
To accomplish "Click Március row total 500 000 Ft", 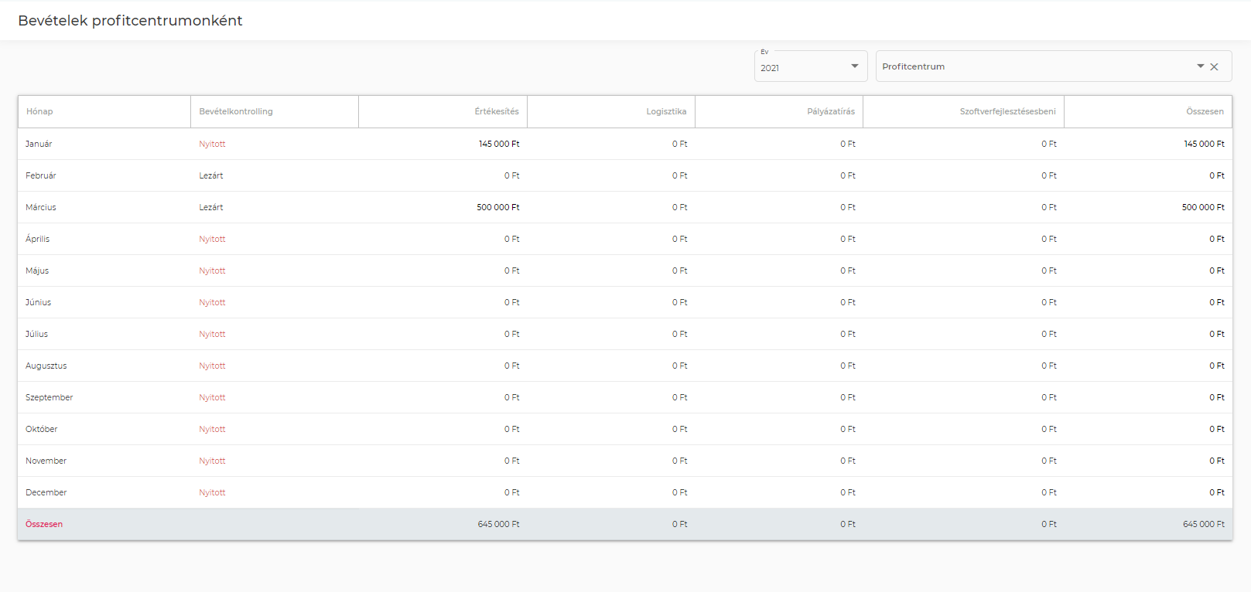I will pyautogui.click(x=1203, y=207).
